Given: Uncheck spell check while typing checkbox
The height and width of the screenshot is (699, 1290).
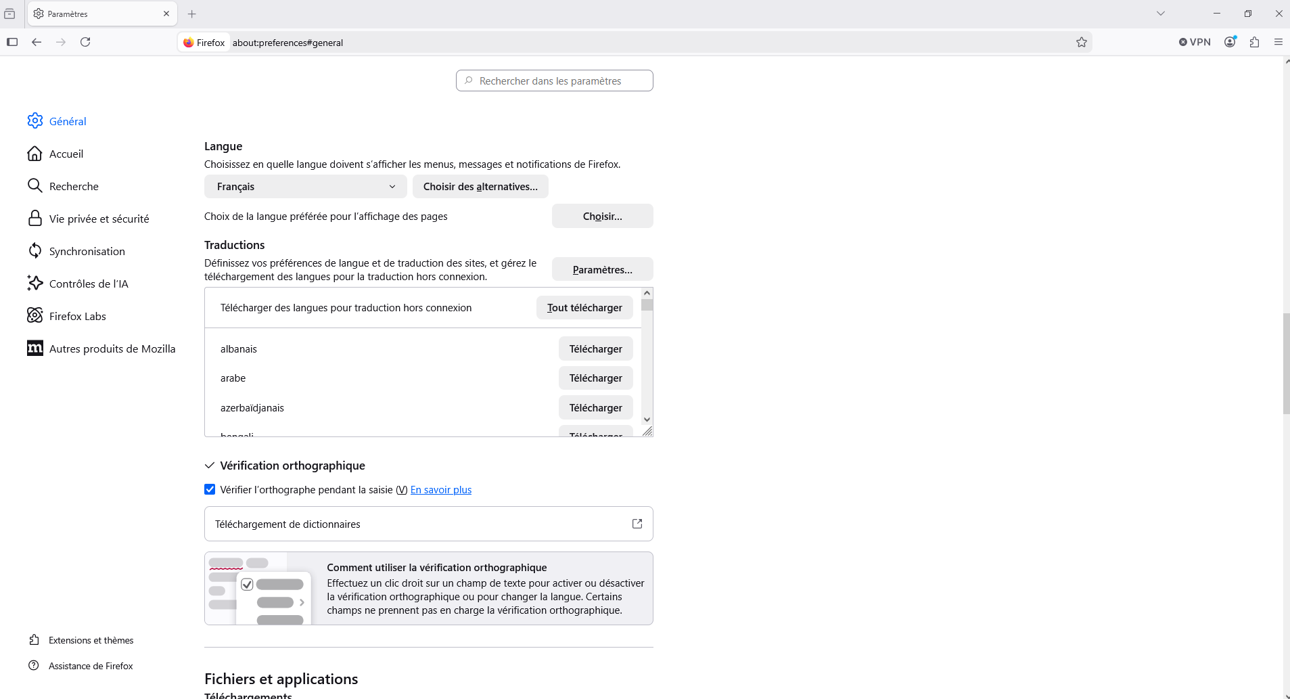Looking at the screenshot, I should pos(210,489).
